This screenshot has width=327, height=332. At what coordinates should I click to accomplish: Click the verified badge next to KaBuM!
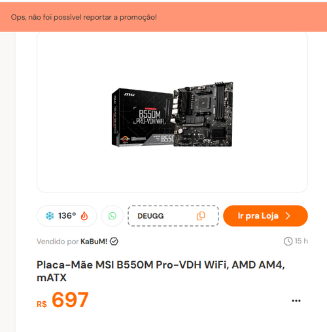coord(114,242)
